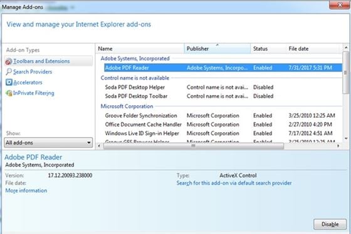Click the version number 17.12.20093.238000

pyautogui.click(x=70, y=175)
